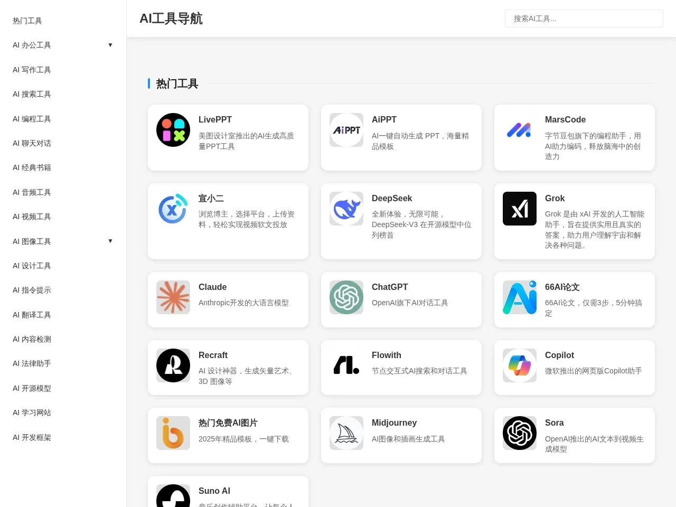Open the Copilot colorful ribbon icon

point(520,365)
